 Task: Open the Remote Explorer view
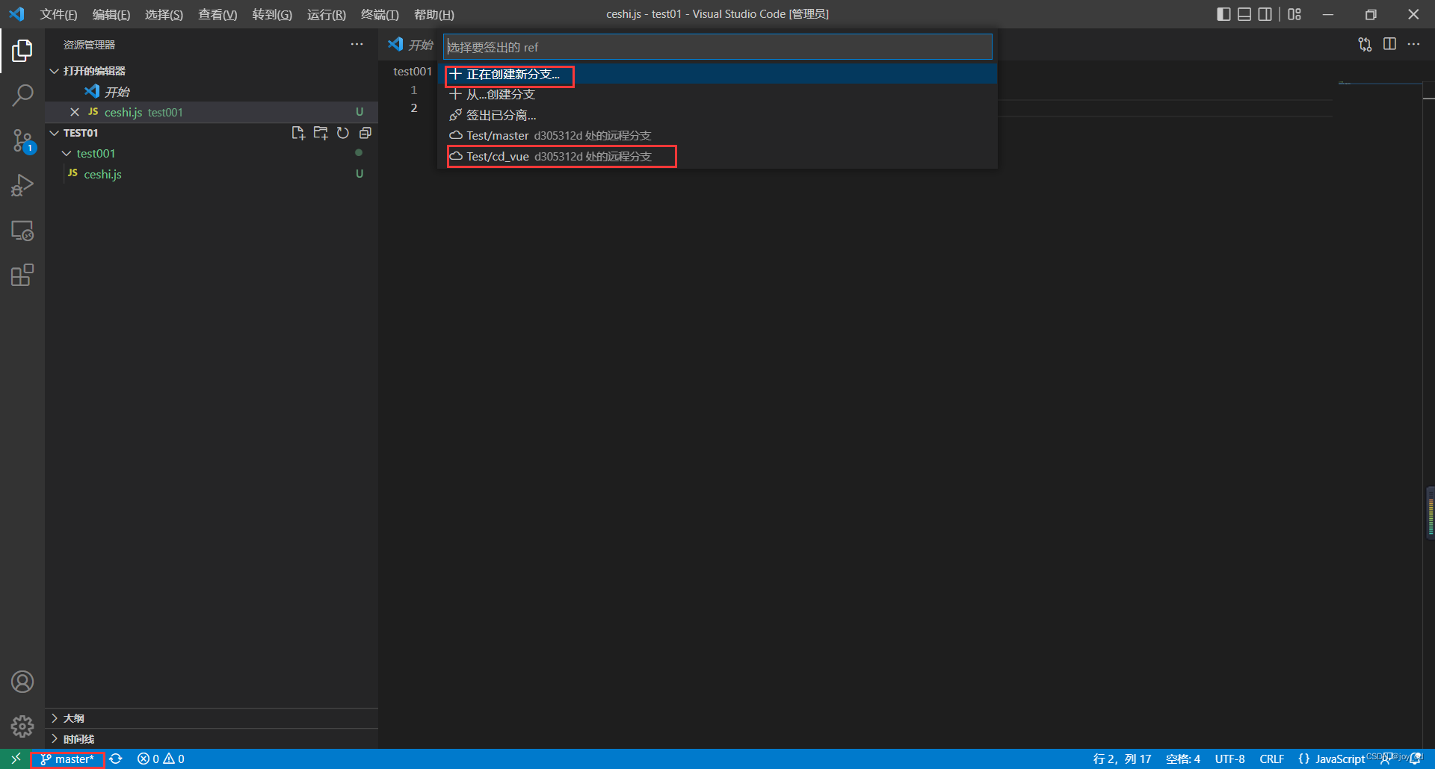[x=22, y=231]
